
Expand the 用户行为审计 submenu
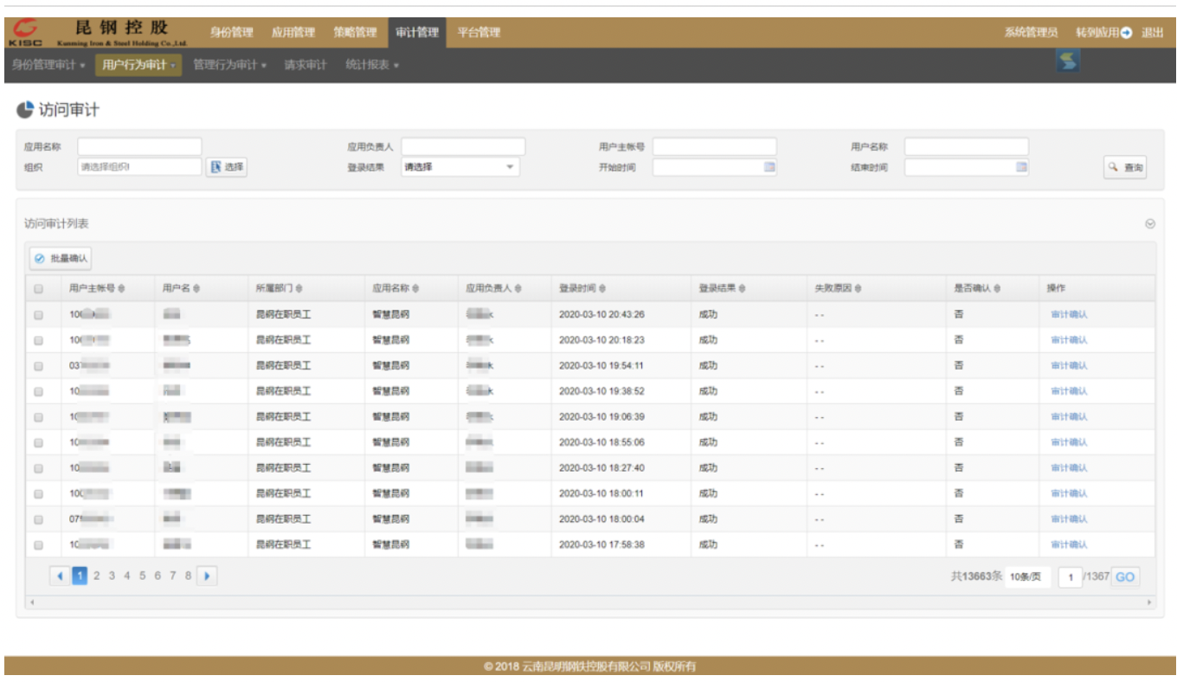138,65
